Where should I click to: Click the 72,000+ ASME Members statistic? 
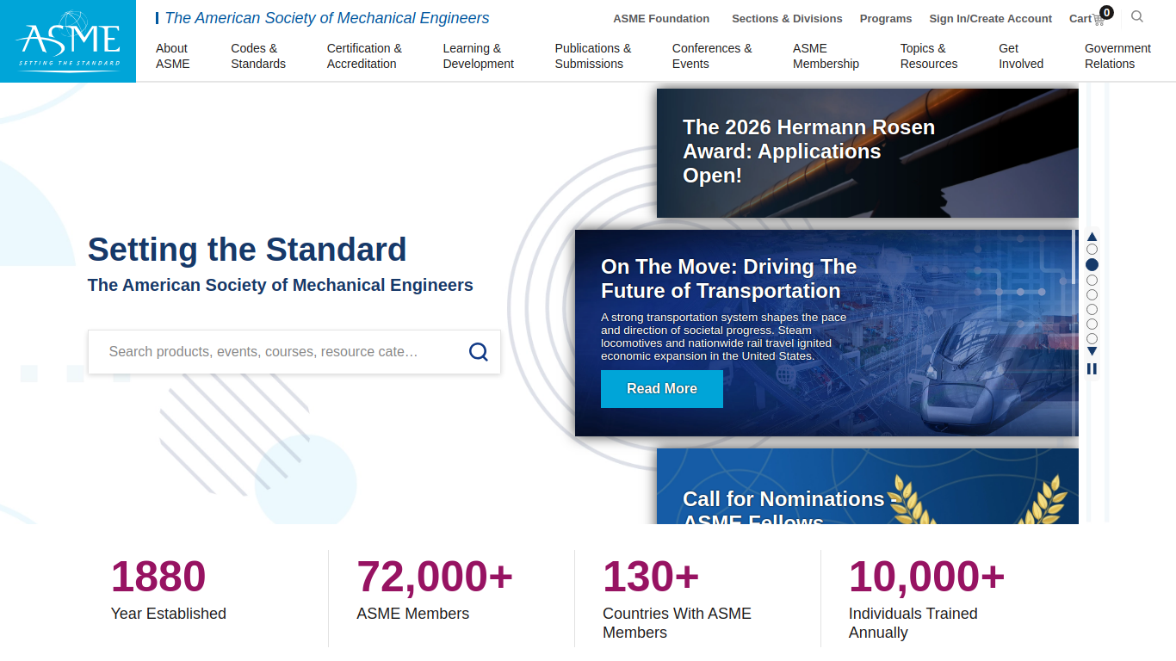coord(435,589)
